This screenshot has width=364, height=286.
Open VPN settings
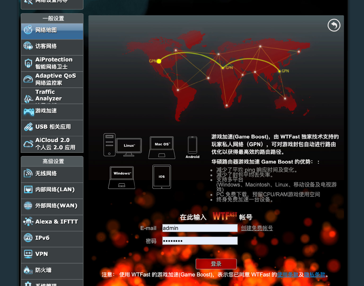pos(52,255)
